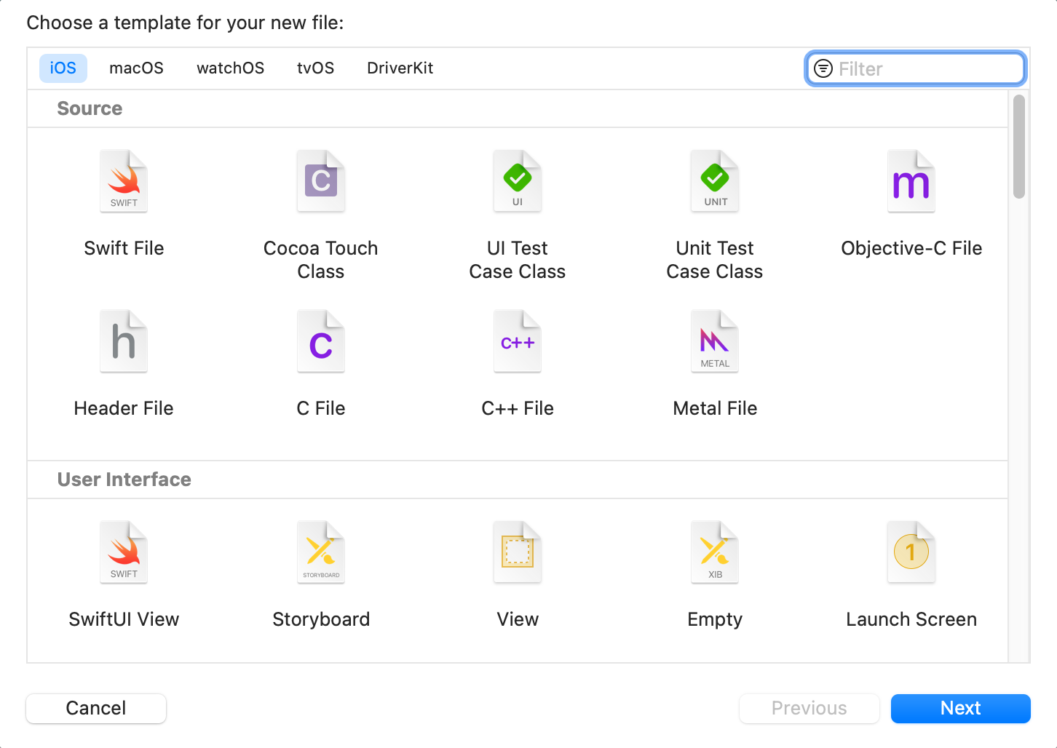The width and height of the screenshot is (1057, 748).
Task: Open the DriverKit tab
Action: click(x=400, y=68)
